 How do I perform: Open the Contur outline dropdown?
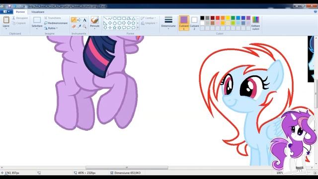[149, 18]
